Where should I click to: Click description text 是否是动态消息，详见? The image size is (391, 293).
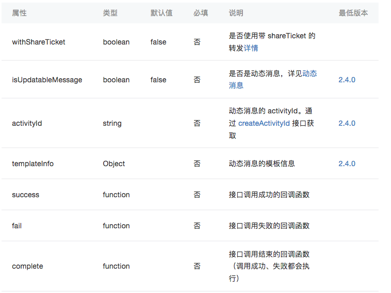pos(265,74)
